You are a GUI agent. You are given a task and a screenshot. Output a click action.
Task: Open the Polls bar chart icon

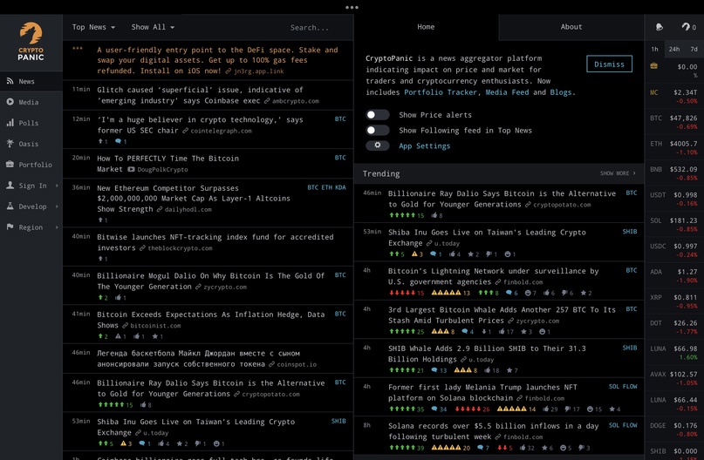point(10,122)
